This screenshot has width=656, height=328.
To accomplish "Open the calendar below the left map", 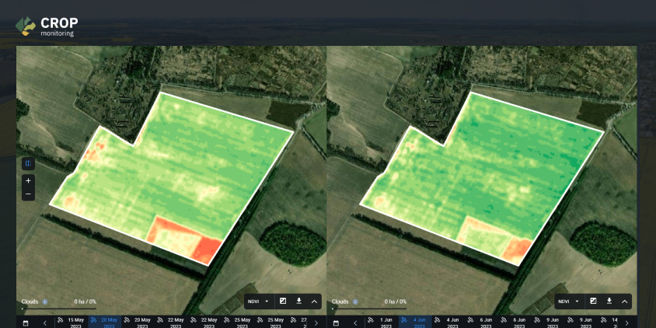I will point(26,323).
